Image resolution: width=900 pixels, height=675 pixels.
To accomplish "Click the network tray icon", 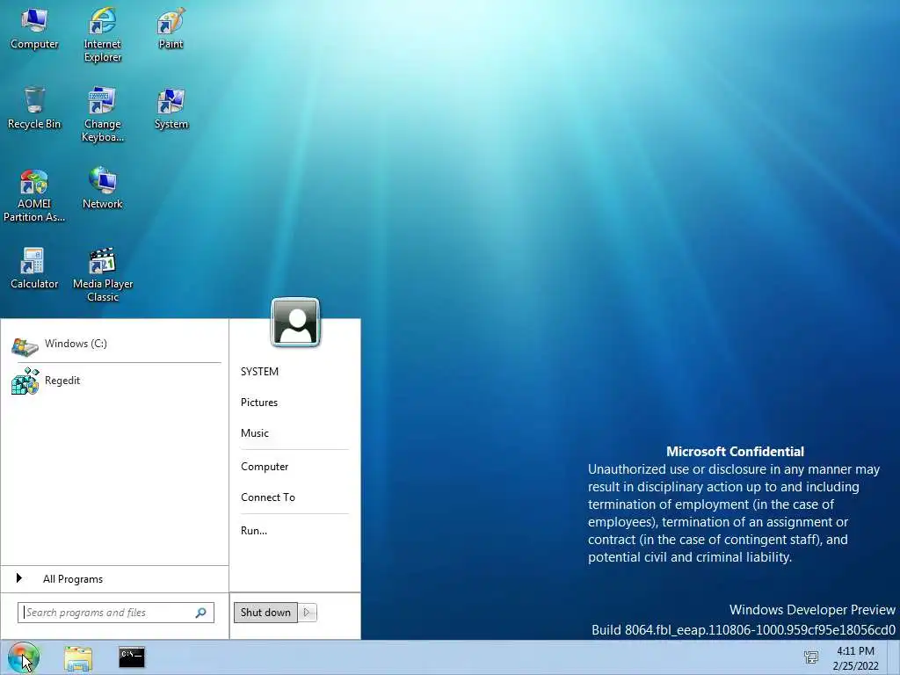I will pos(811,657).
